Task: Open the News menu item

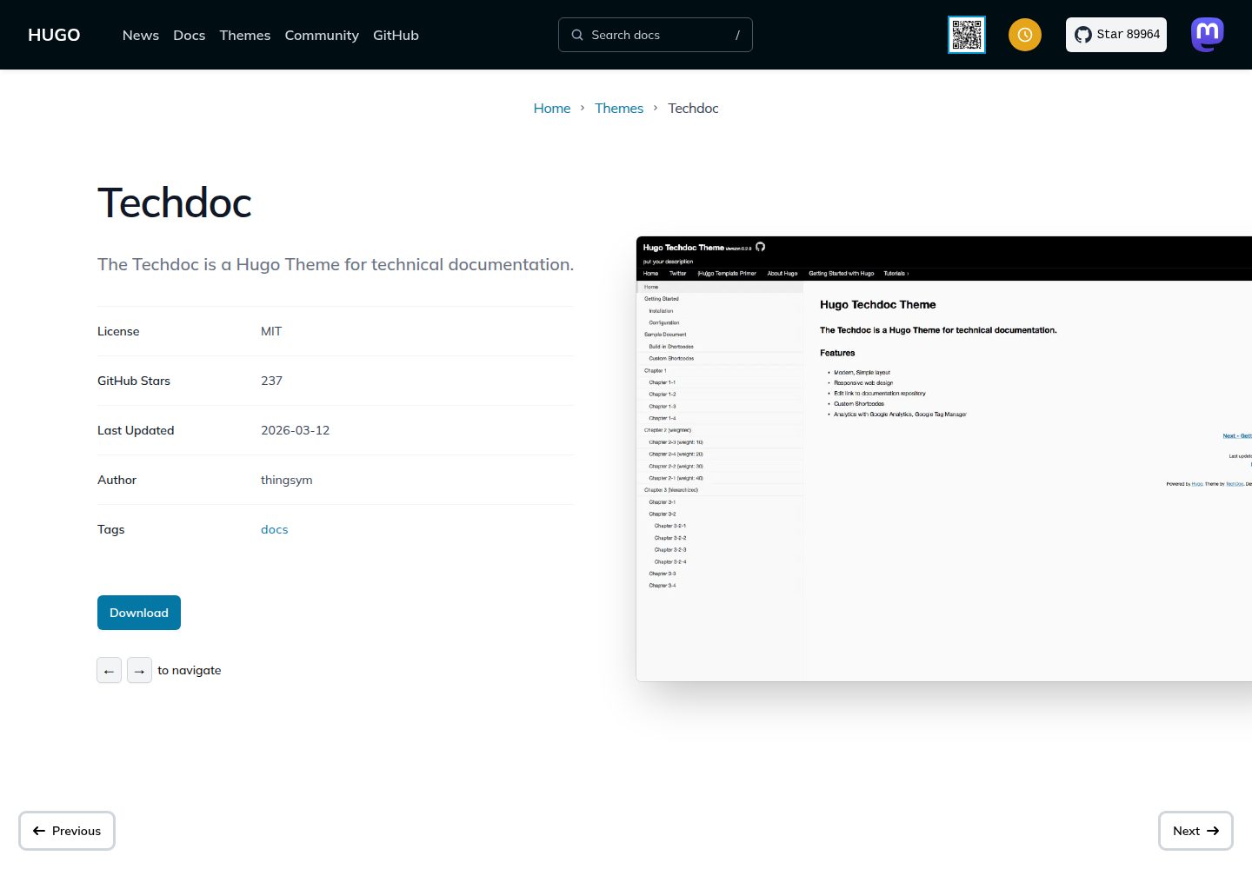Action: point(141,35)
